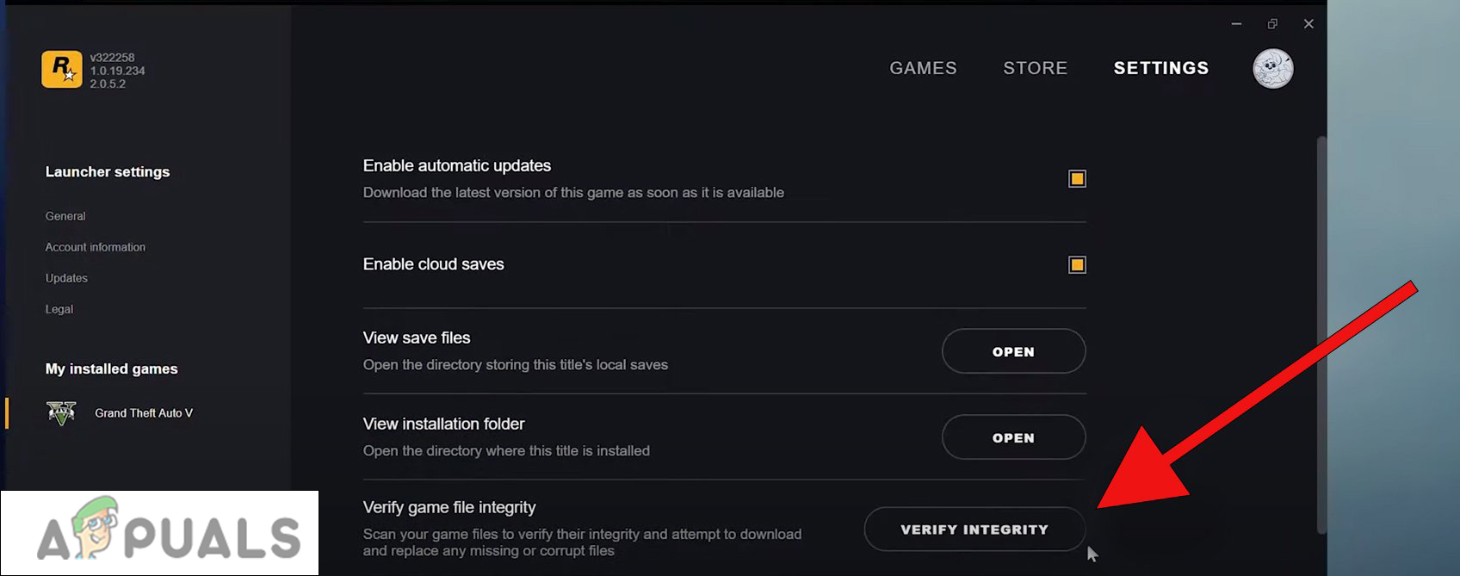
Task: Disable the Enable automatic updates checkbox
Action: pos(1077,178)
